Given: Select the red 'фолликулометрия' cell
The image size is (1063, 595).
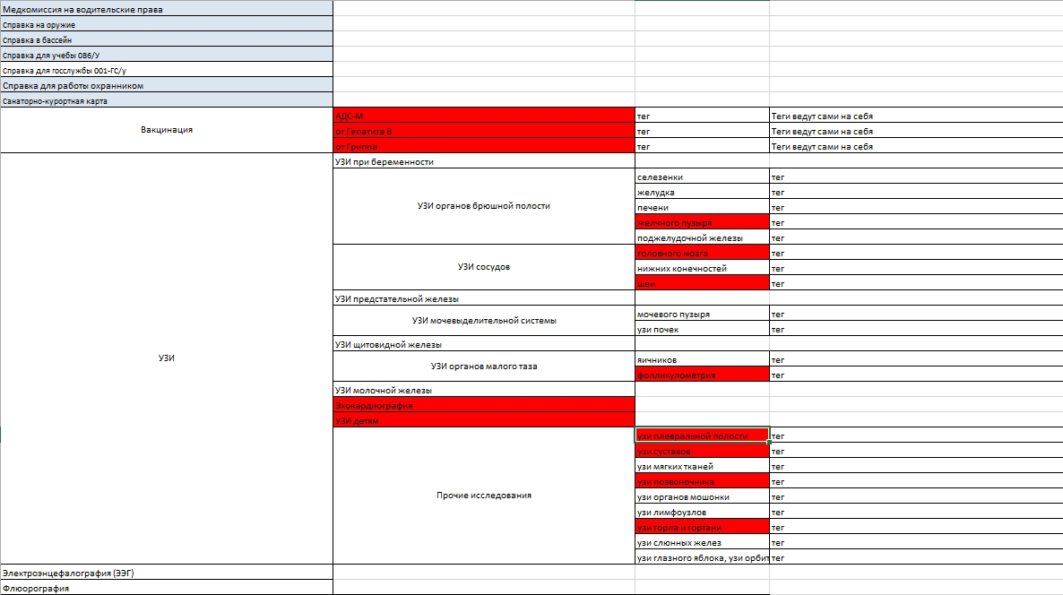Looking at the screenshot, I should 701,375.
